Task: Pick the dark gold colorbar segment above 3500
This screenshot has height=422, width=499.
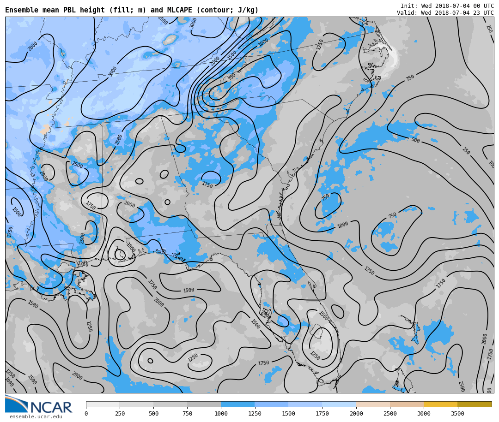Action: (475, 404)
